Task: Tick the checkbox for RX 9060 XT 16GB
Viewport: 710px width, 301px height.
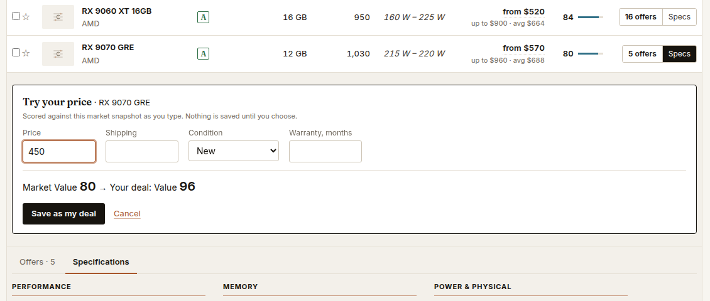Action: click(16, 16)
